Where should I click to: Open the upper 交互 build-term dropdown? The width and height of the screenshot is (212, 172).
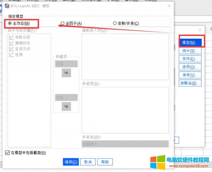tap(66, 64)
